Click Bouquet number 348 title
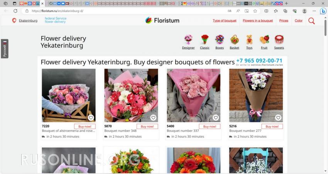328x174 pixels. point(120,131)
